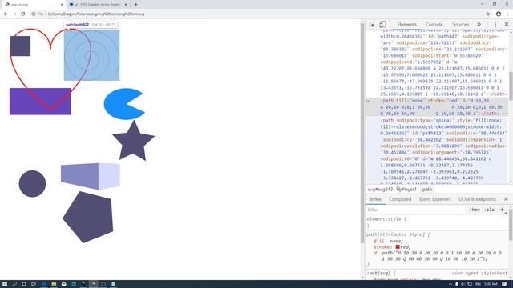Expand more Styles sidebar tabs

pos(506,199)
